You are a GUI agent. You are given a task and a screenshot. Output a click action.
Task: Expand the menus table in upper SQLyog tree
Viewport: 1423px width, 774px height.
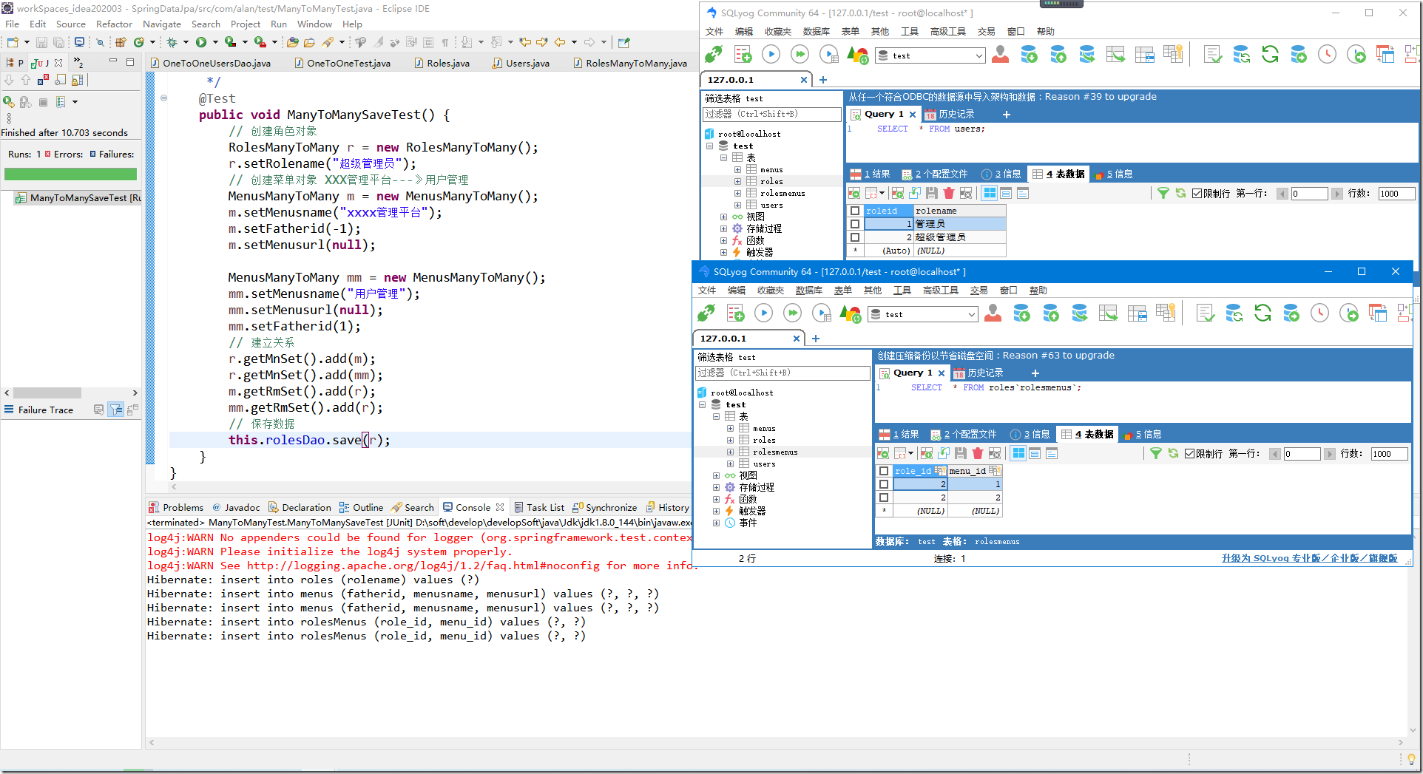(737, 170)
